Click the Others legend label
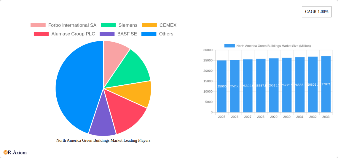 pos(166,34)
